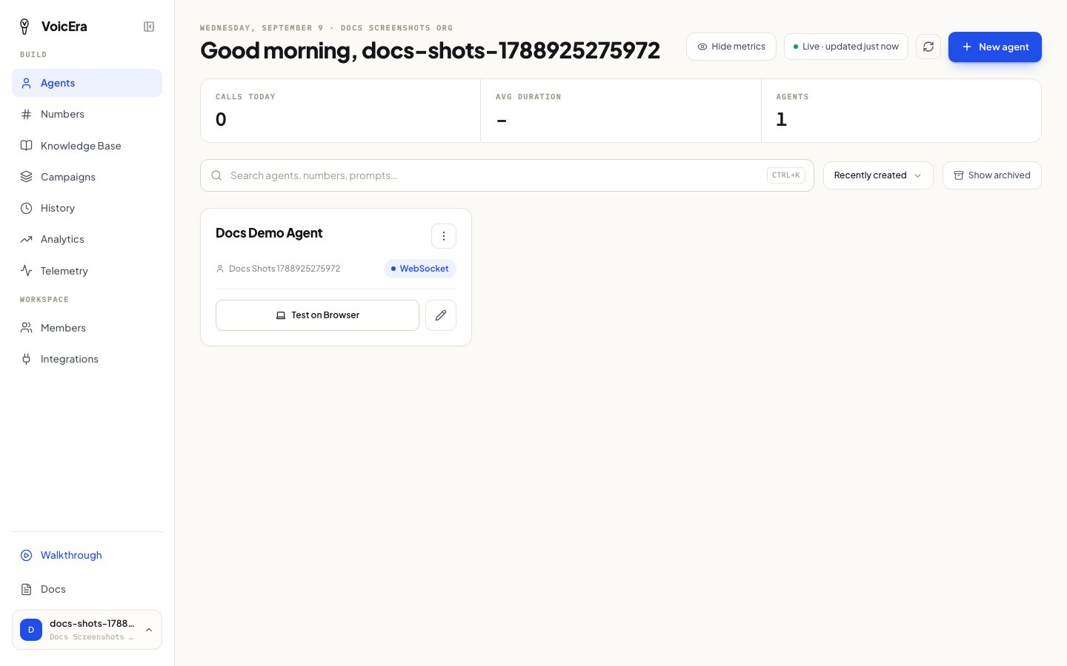1067x666 pixels.
Task: Expand the docs-shots account switcher
Action: [x=87, y=630]
